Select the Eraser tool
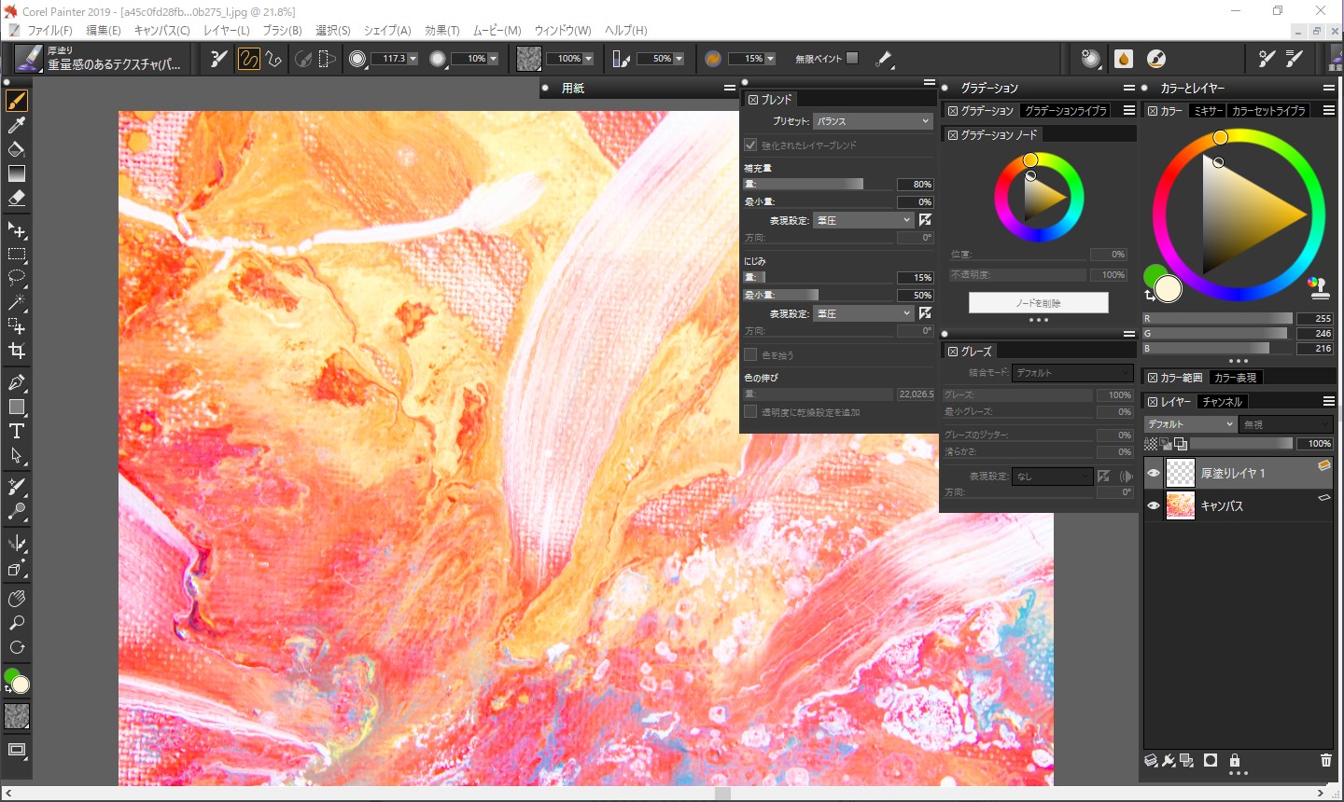 tap(17, 198)
